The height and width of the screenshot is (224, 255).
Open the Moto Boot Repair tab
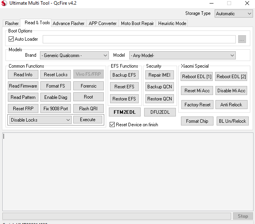[x=137, y=23]
